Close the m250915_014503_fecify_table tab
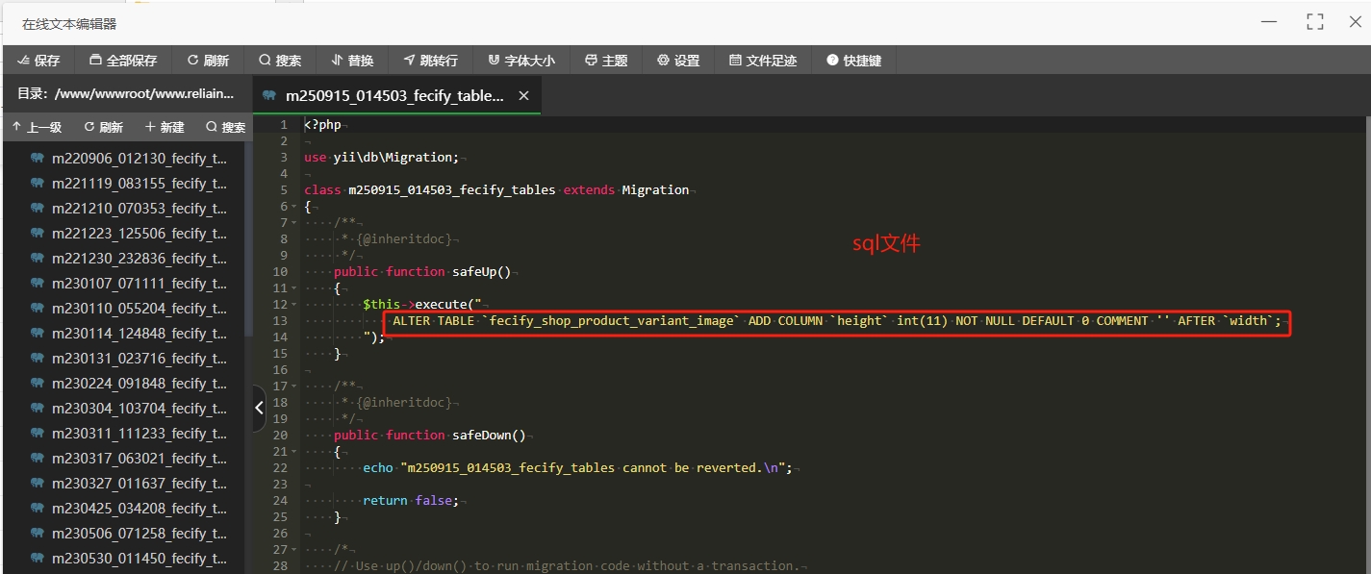Screen dimensions: 1371x574 [523, 96]
